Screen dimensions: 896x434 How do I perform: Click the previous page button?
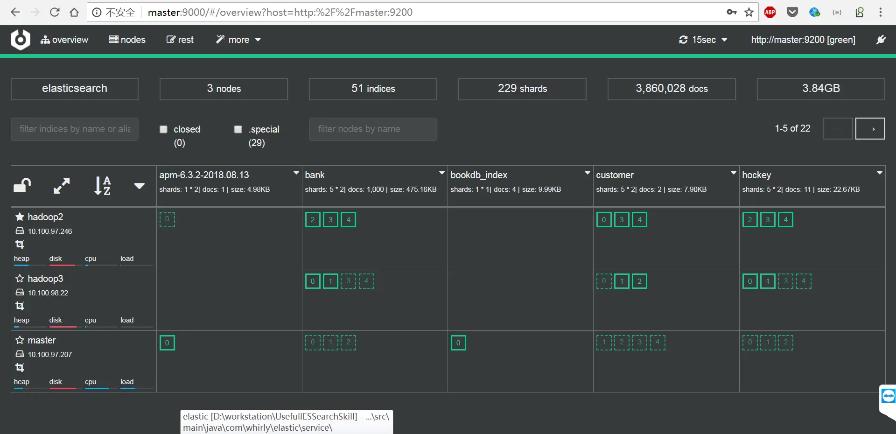[838, 129]
